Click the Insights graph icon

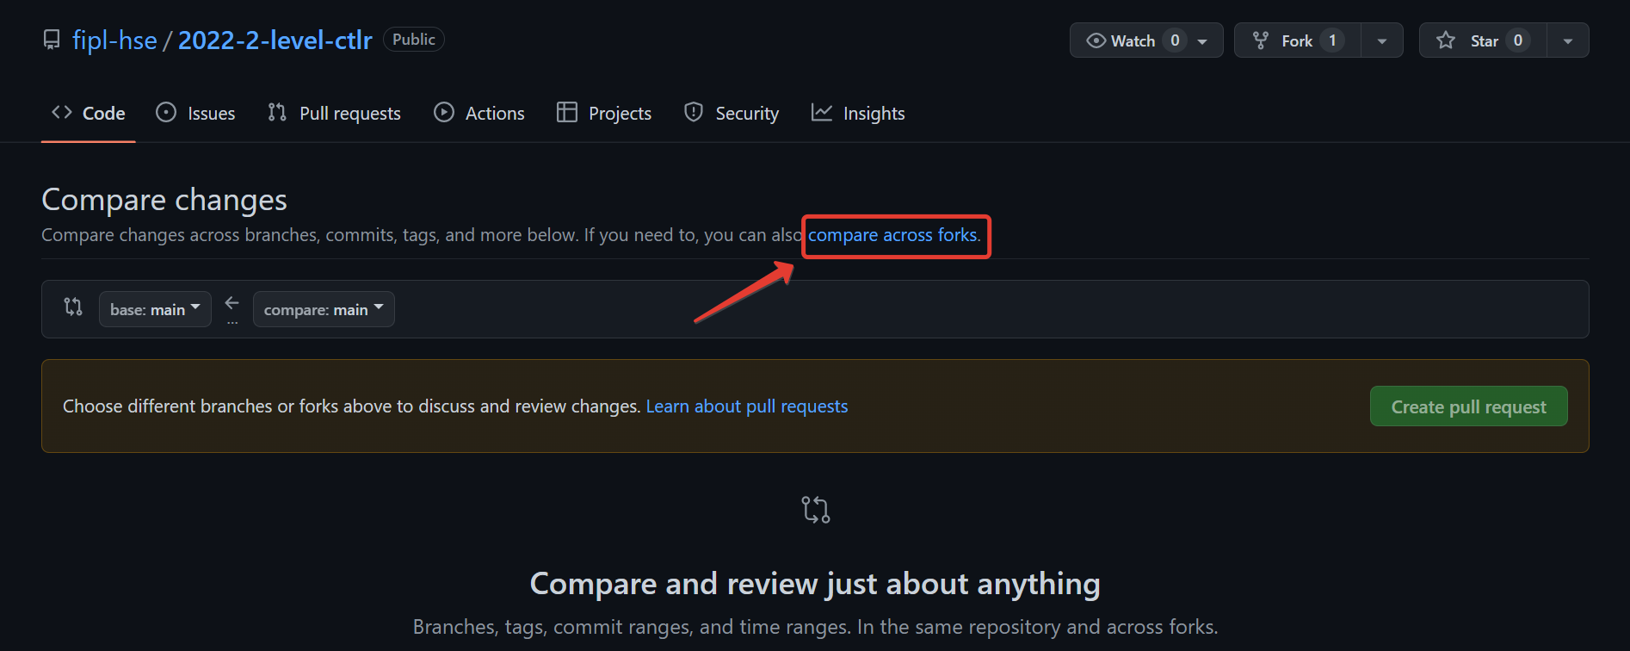click(x=822, y=112)
